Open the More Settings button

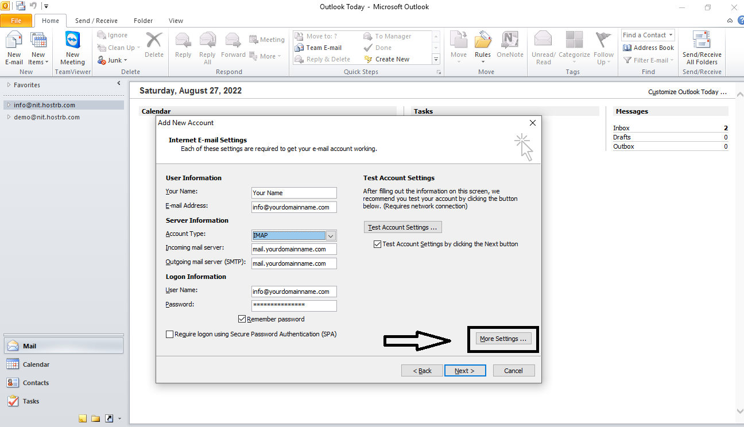pyautogui.click(x=503, y=339)
